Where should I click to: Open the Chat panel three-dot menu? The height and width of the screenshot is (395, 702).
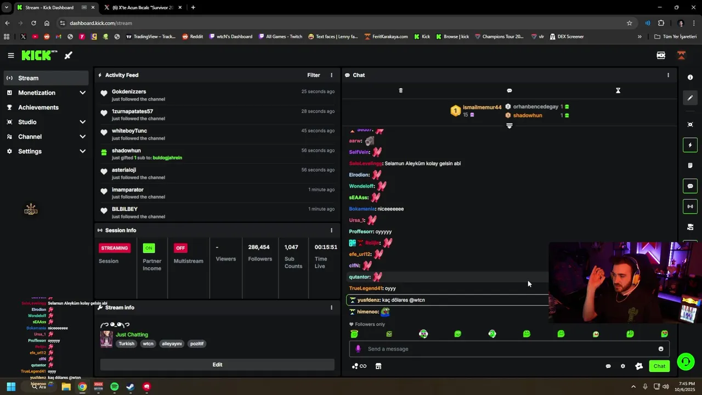coord(668,75)
